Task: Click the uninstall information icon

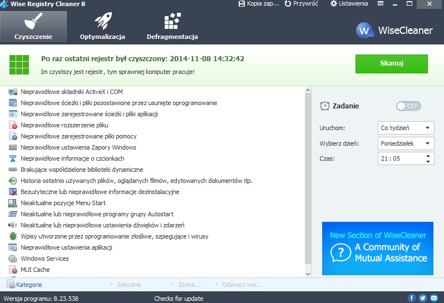Action: tap(13, 192)
